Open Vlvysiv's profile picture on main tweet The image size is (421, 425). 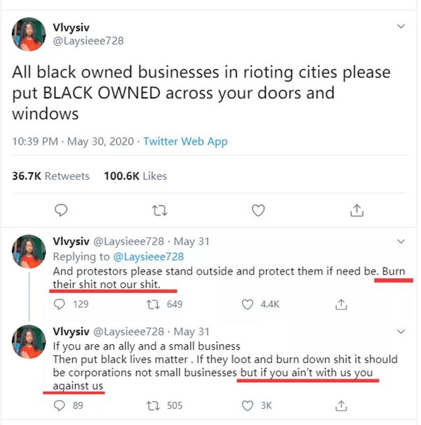point(28,34)
